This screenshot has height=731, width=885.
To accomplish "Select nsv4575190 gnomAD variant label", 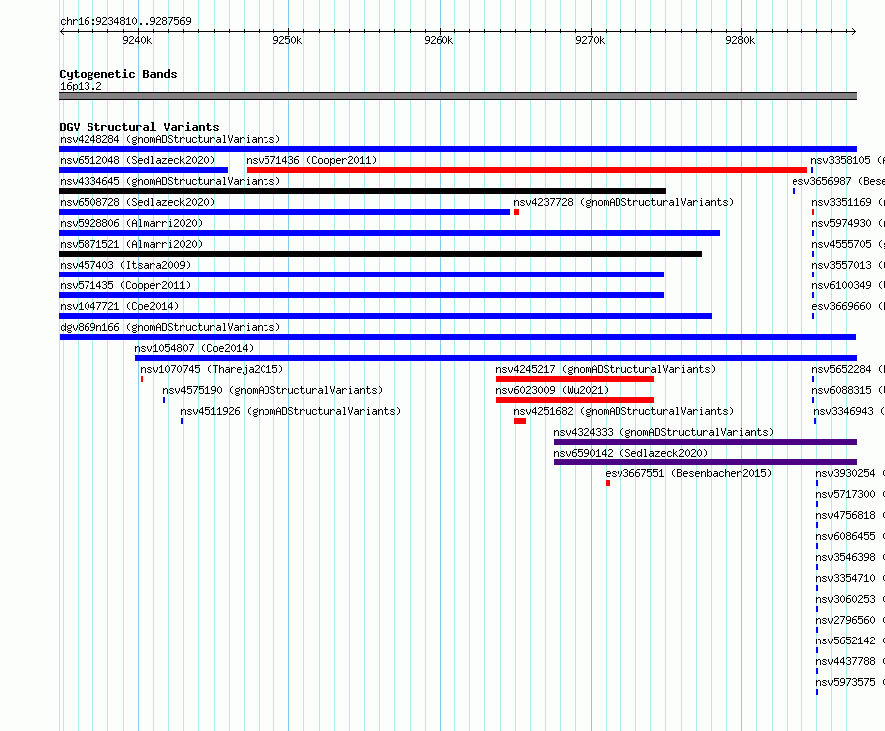I will pos(272,390).
